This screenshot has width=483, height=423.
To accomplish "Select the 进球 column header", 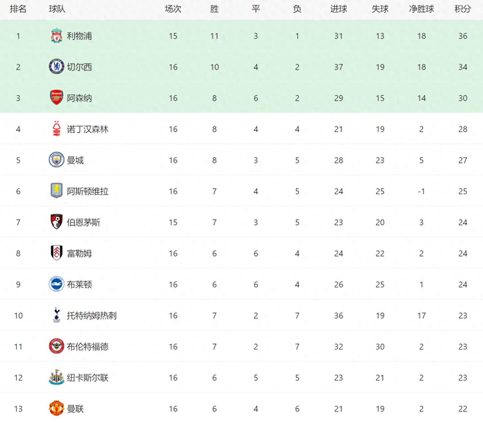I will point(338,9).
